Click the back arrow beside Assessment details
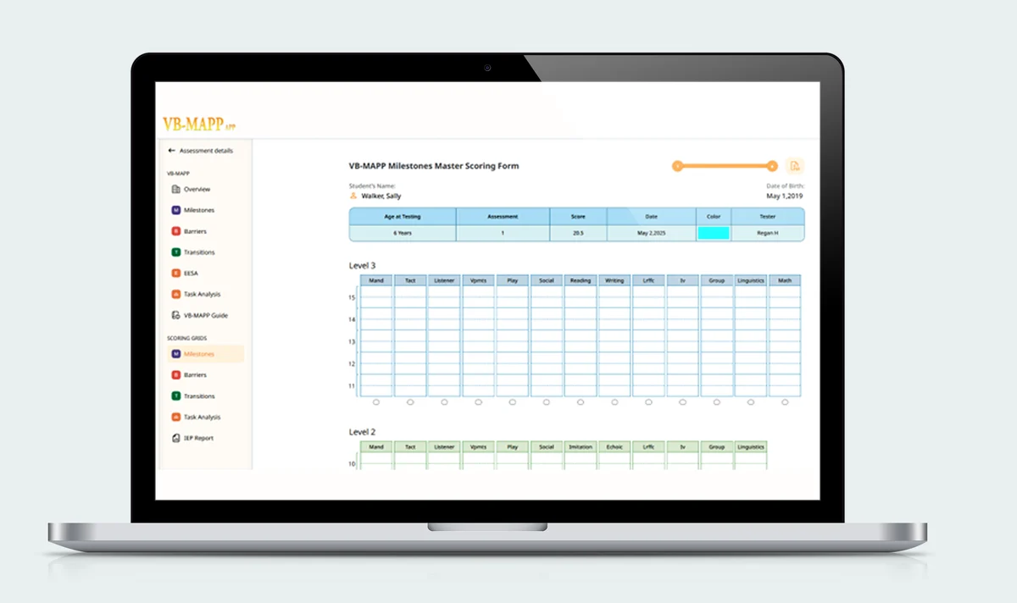 [x=172, y=151]
